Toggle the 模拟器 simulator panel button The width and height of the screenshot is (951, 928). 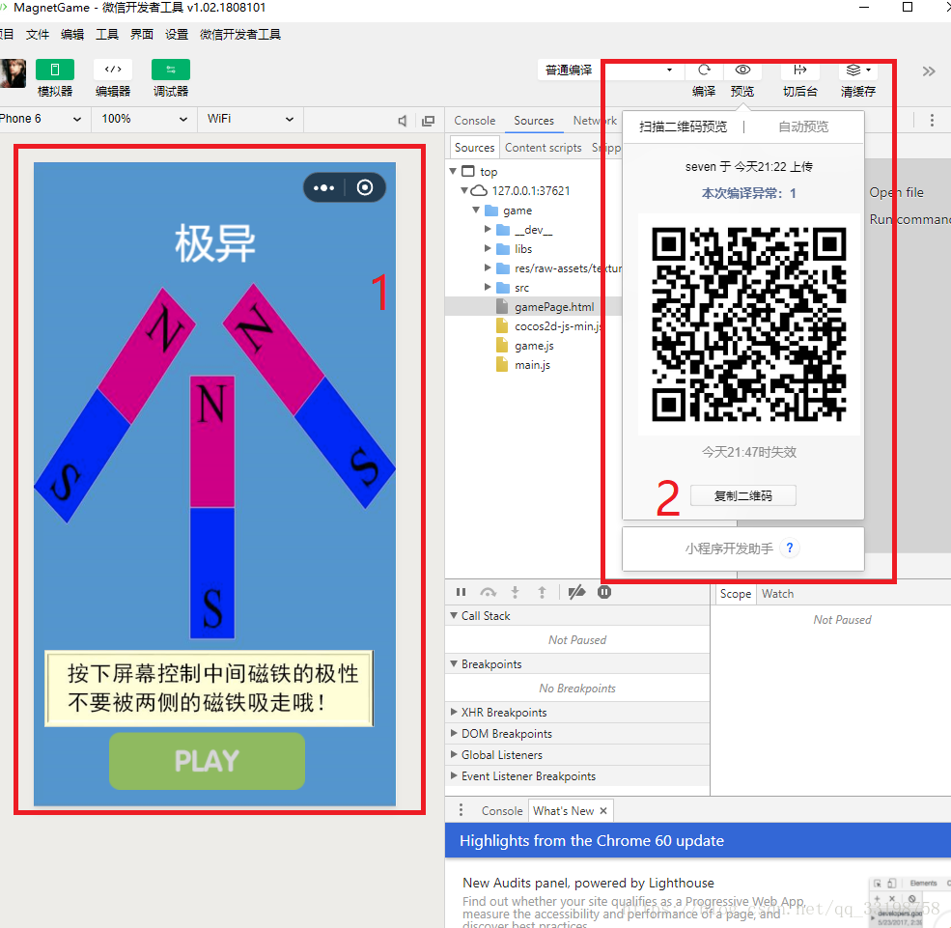pos(55,70)
